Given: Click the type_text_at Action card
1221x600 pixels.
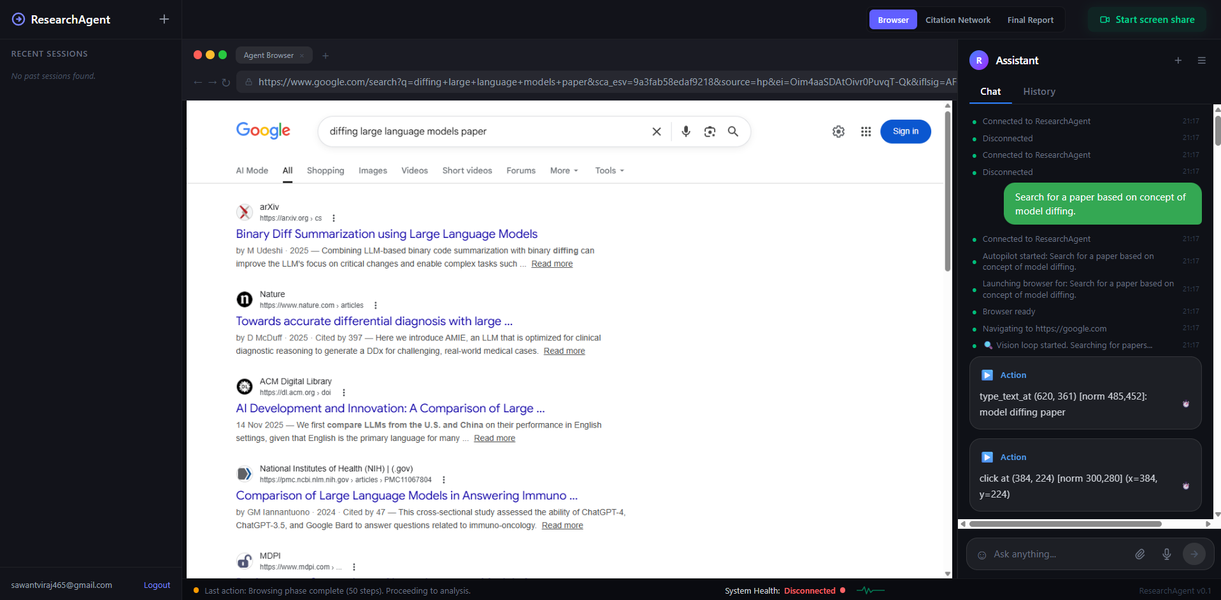Looking at the screenshot, I should click(x=1085, y=393).
